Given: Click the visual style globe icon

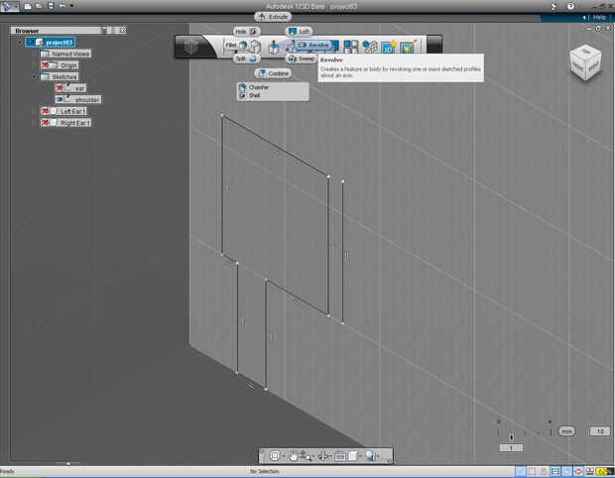Looking at the screenshot, I should click(x=370, y=455).
